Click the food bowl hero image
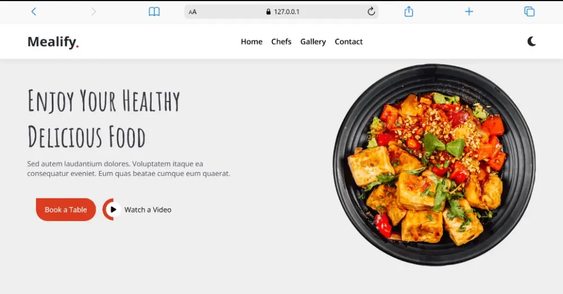This screenshot has width=563, height=294. pos(434,165)
